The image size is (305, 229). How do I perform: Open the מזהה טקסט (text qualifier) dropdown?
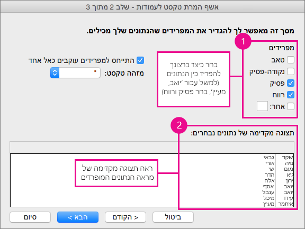[75, 73]
